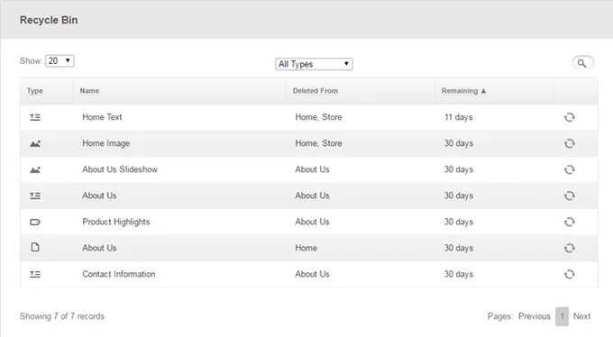
Task: Click 30 days in Contact Information row
Action: (459, 275)
